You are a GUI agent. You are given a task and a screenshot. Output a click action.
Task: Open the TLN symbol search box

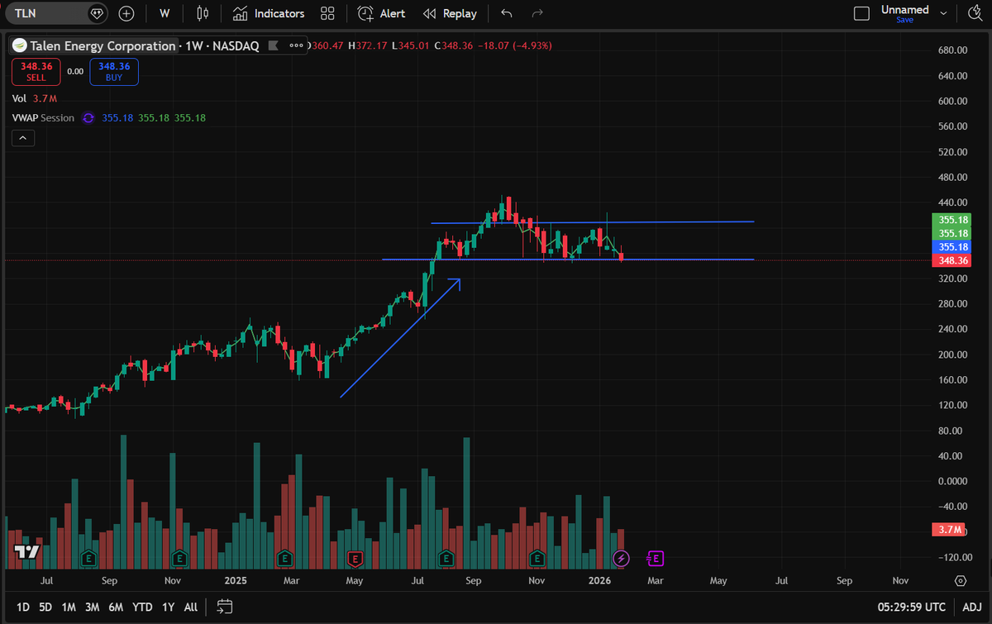coord(45,13)
